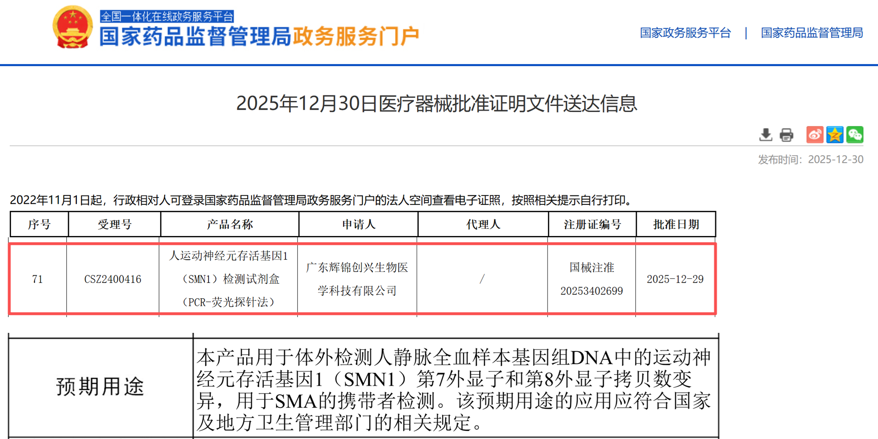Click the 注册证编号 column header
The height and width of the screenshot is (439, 878).
pyautogui.click(x=592, y=225)
